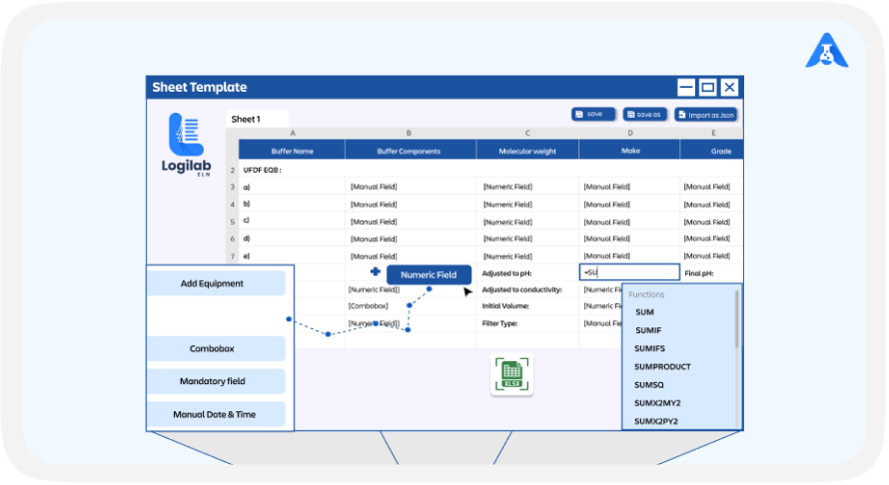Screen dimensions: 889x485
Task: Click the Buffer Components header cell
Action: click(x=409, y=150)
